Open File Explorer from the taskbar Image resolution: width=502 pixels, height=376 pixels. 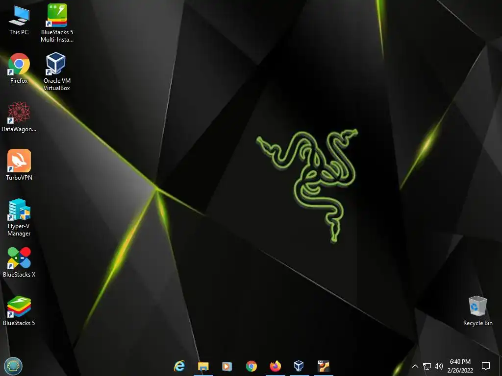point(203,366)
